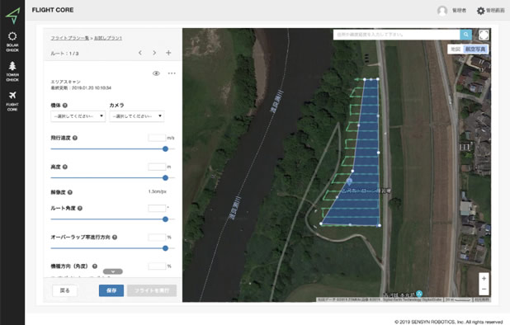Click the user avatar icon
Viewport: 510px width, 325px height.
point(442,11)
